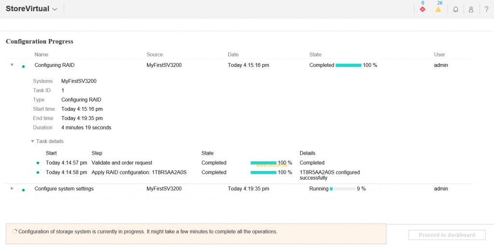Click green status dot for Configuring RAID
The image size is (494, 249).
(x=23, y=66)
